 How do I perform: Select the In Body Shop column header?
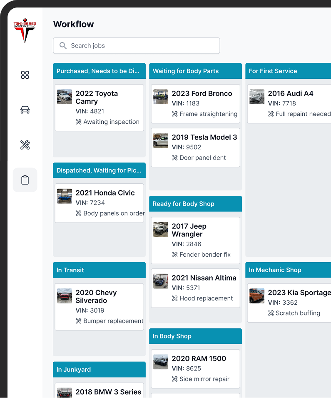(x=195, y=336)
